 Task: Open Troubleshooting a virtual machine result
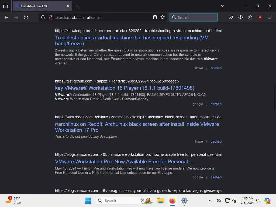132,40
